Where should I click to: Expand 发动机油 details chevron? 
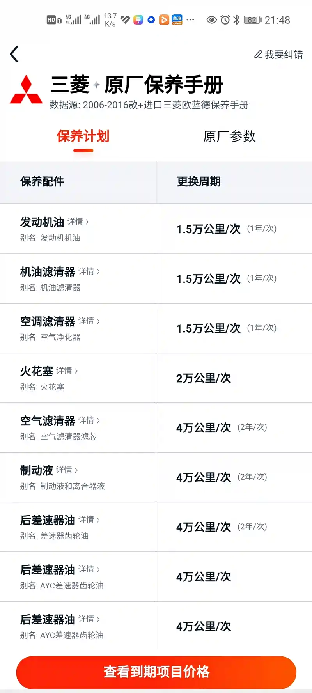pyautogui.click(x=87, y=222)
